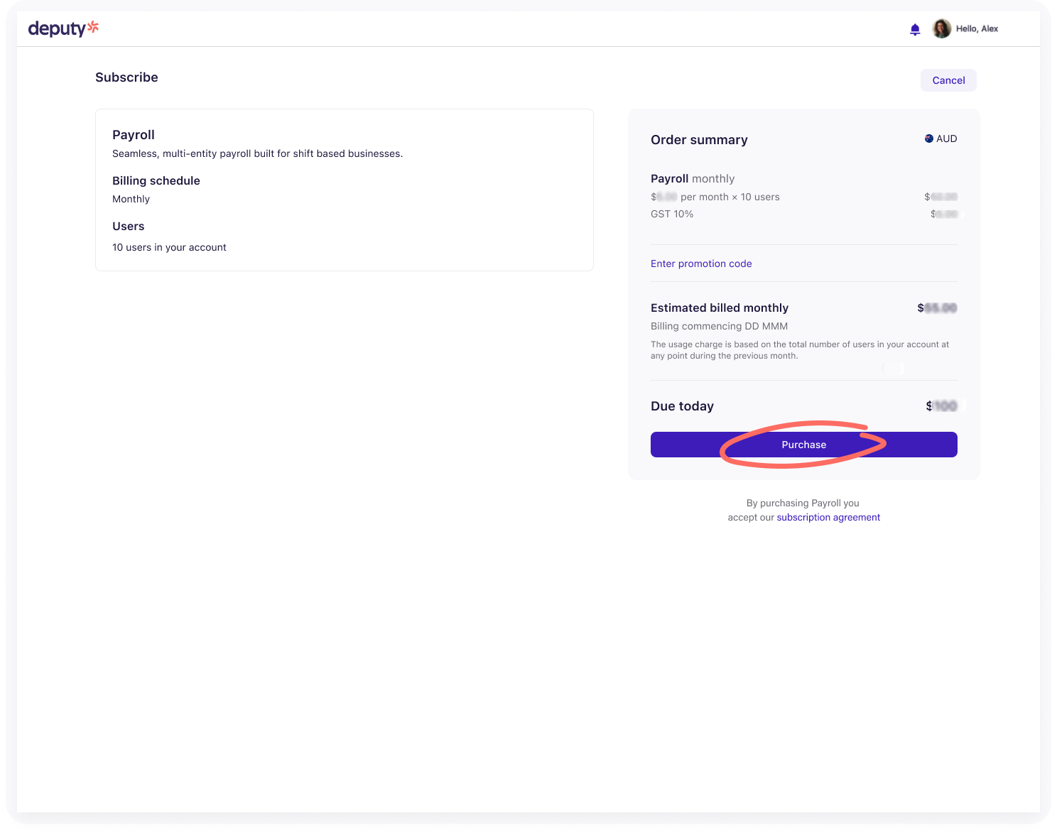This screenshot has width=1057, height=838.
Task: Click the Due today total amount
Action: [x=941, y=406]
